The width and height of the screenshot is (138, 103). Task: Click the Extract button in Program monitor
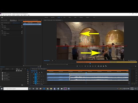coord(101,66)
